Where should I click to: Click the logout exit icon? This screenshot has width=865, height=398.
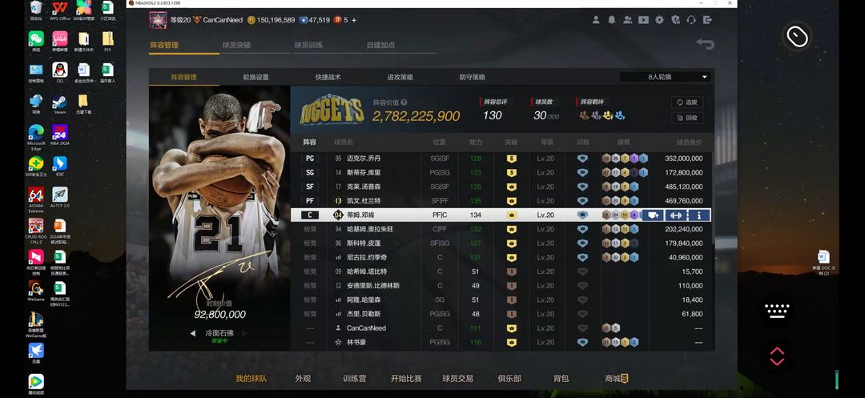(707, 20)
